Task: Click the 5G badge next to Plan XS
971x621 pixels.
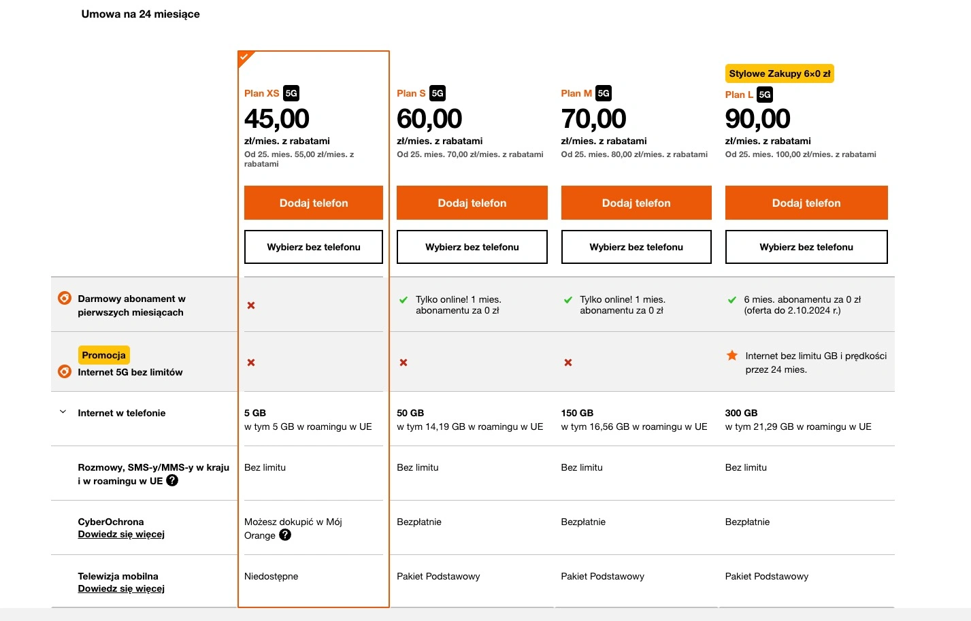Action: pos(291,93)
